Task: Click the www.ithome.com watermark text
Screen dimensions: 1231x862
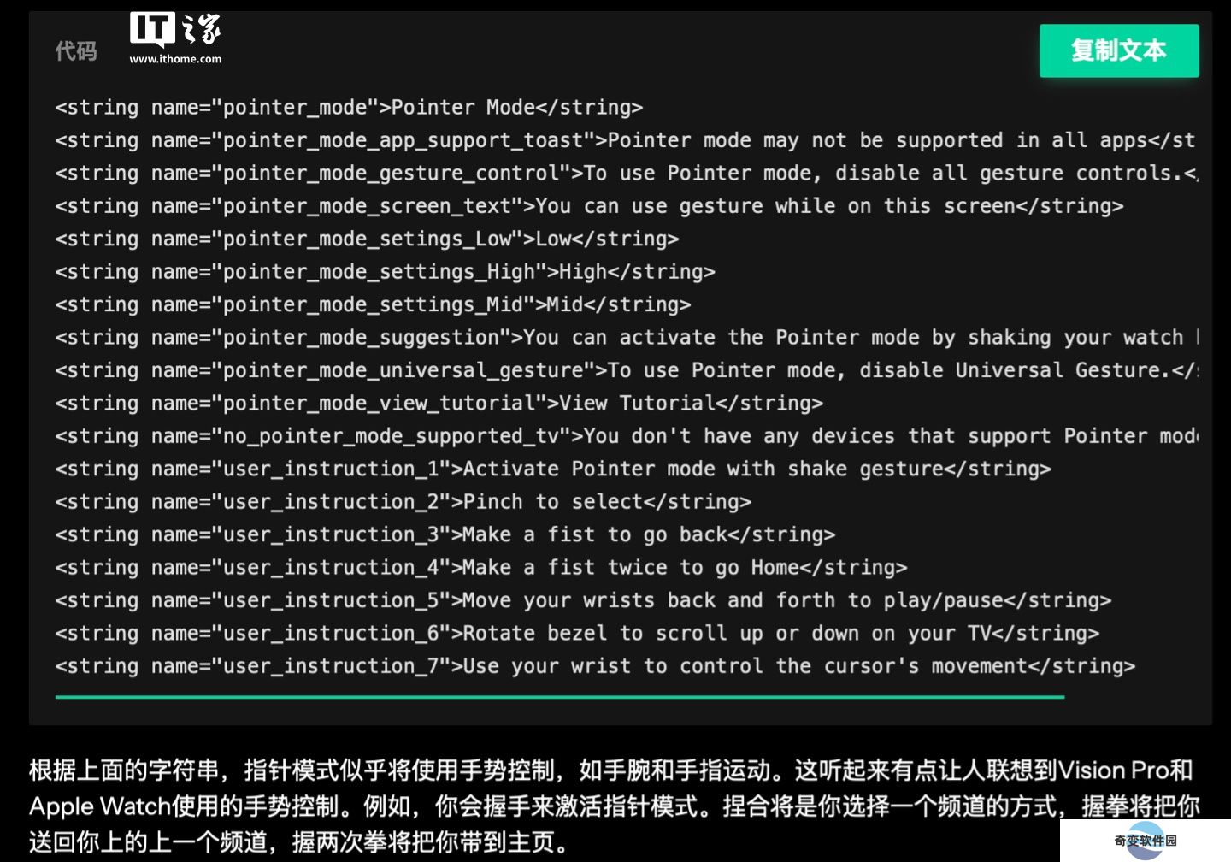Action: (175, 59)
